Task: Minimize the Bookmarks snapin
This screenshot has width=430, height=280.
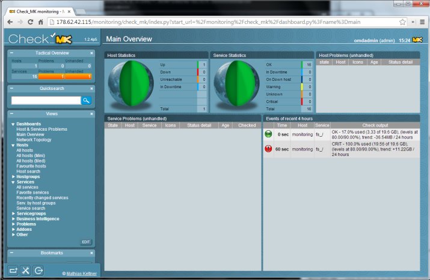Action: pos(12,252)
